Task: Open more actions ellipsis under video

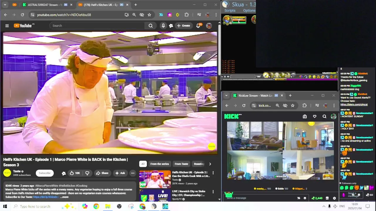Action: (x=133, y=173)
